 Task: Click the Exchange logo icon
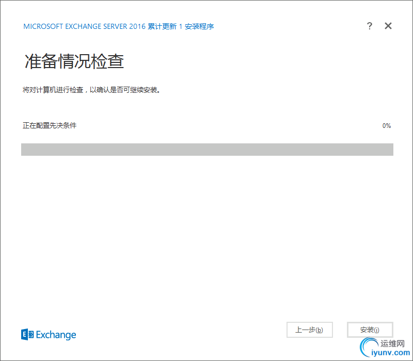click(x=27, y=334)
